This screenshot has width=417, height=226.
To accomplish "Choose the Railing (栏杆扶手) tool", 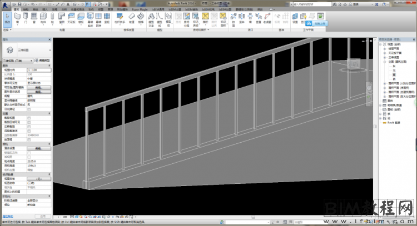I will coord(120,18).
